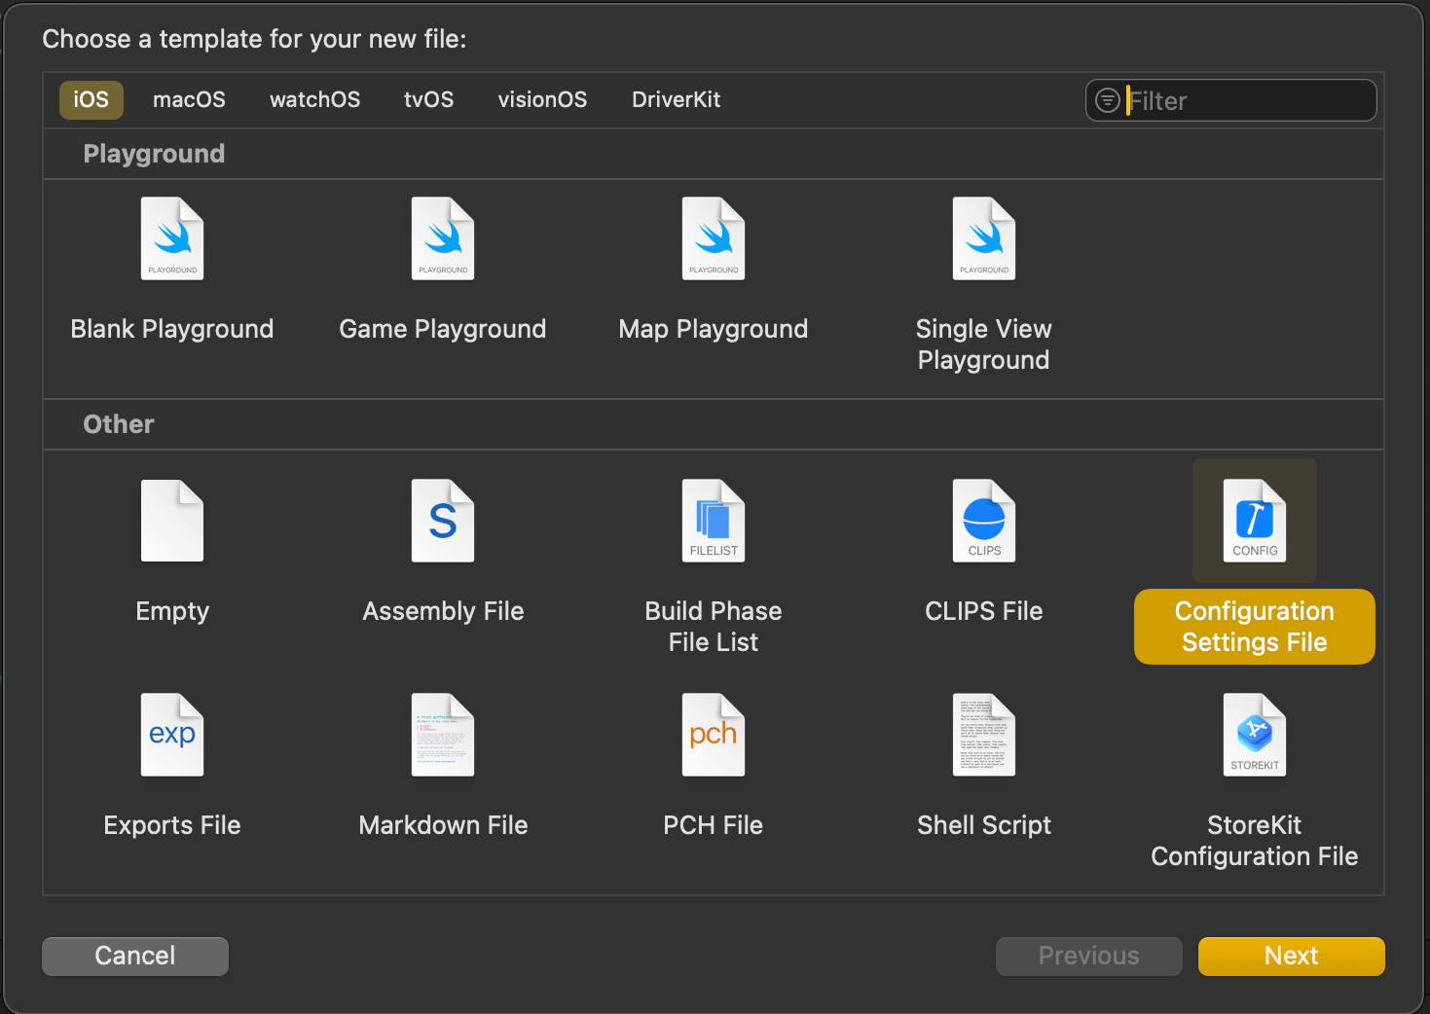The height and width of the screenshot is (1014, 1430).
Task: Pick the PCH File icon
Action: point(714,735)
